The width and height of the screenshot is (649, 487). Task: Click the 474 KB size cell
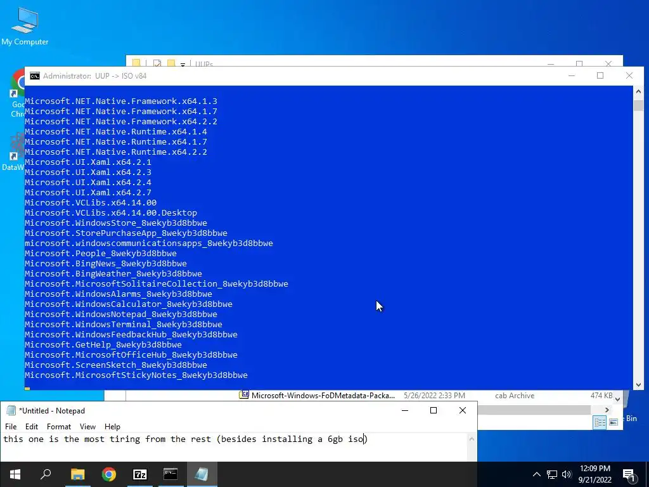point(601,396)
